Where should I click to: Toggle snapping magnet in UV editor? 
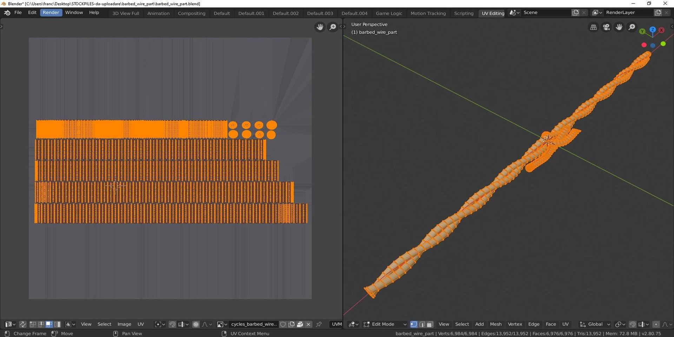172,324
